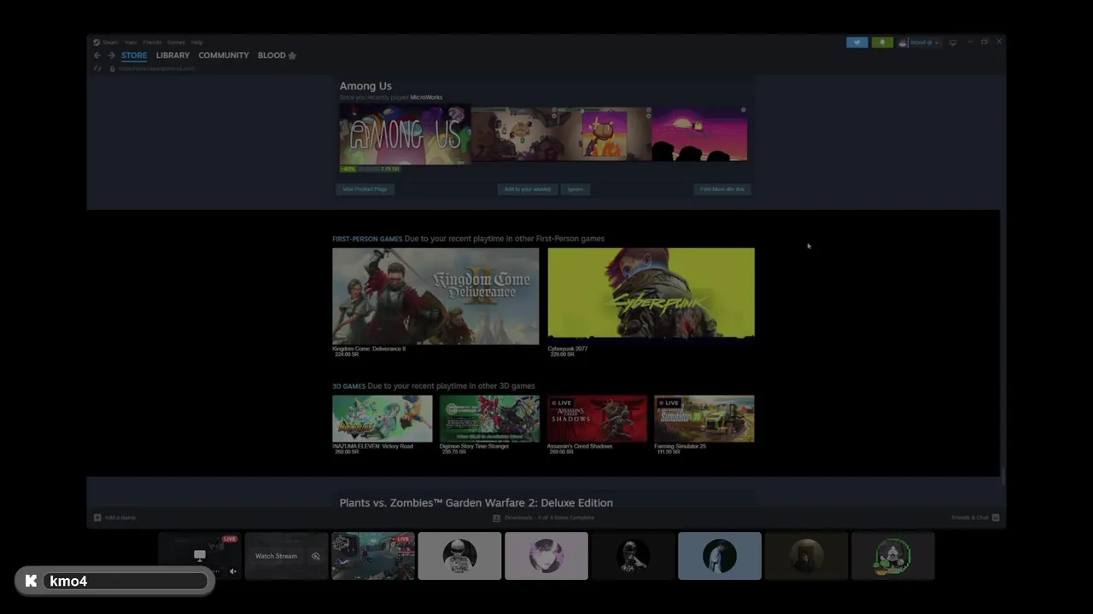Open the MicroWorks link
Screen dimensions: 1093x614
426,97
